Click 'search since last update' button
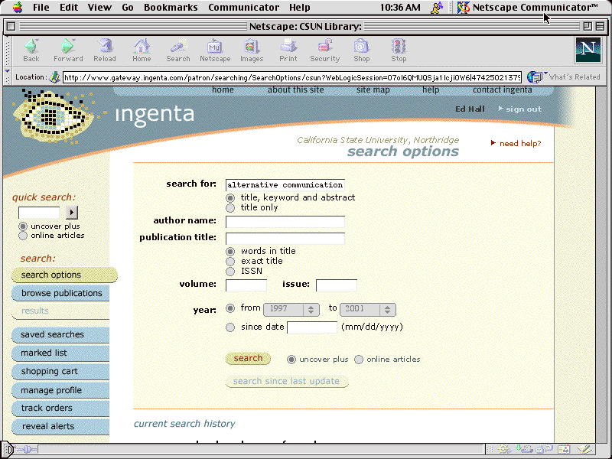The image size is (612, 459). click(x=286, y=381)
